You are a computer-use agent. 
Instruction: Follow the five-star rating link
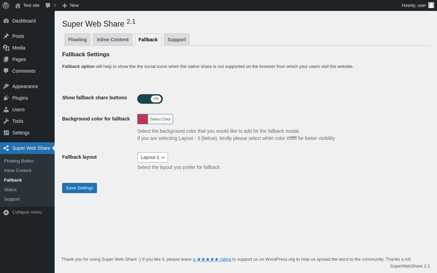click(x=212, y=259)
